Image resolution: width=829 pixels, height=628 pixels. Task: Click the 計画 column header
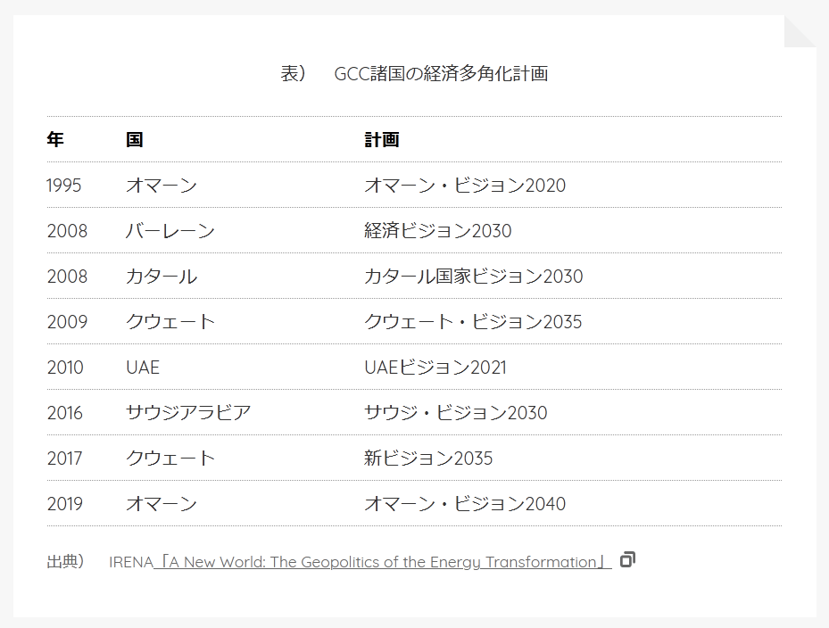click(381, 140)
